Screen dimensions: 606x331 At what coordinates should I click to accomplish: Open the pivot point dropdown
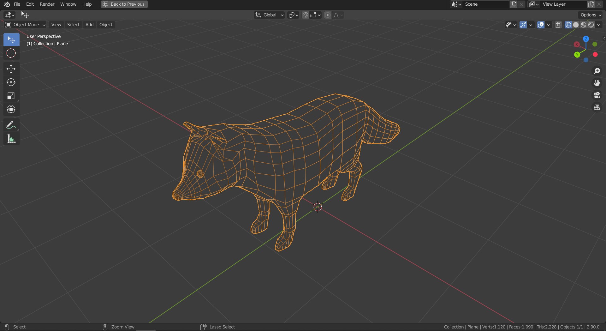click(293, 15)
